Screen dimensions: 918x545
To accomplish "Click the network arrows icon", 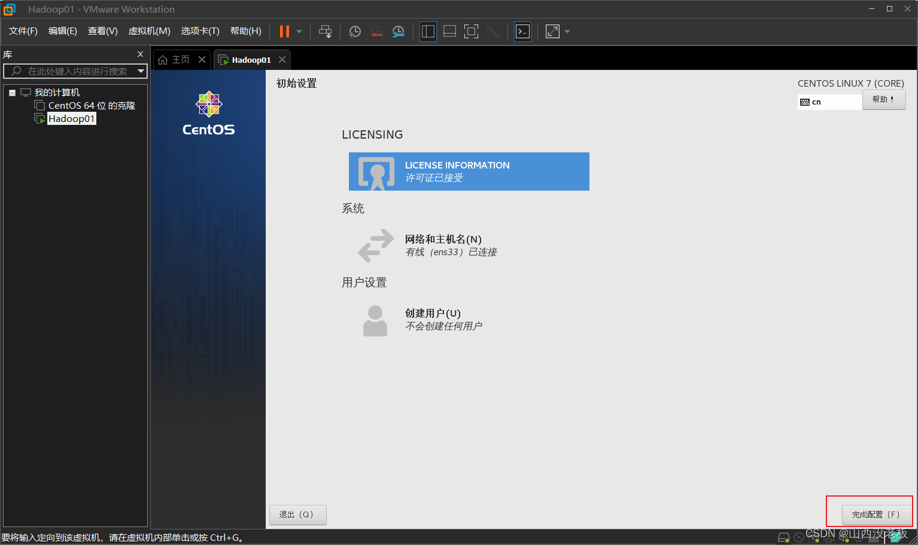I will click(376, 246).
